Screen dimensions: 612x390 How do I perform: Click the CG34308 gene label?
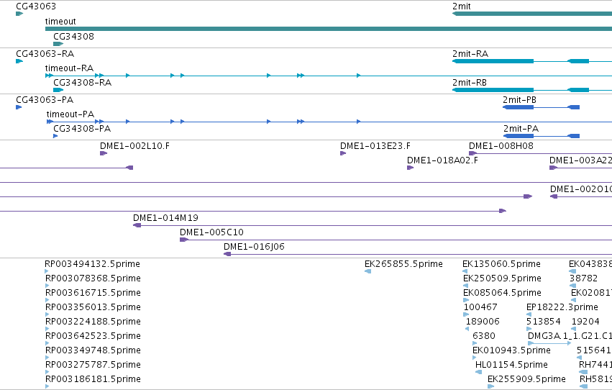pyautogui.click(x=74, y=36)
